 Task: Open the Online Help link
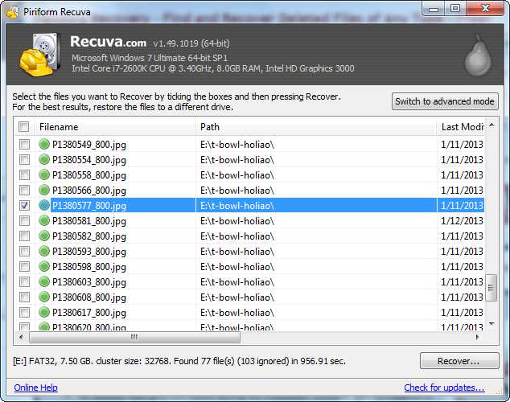coord(35,388)
